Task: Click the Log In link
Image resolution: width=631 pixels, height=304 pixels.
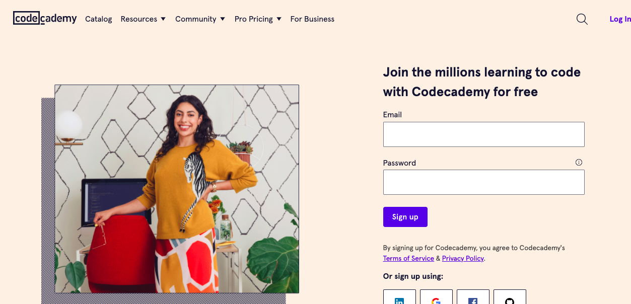Action: point(620,19)
